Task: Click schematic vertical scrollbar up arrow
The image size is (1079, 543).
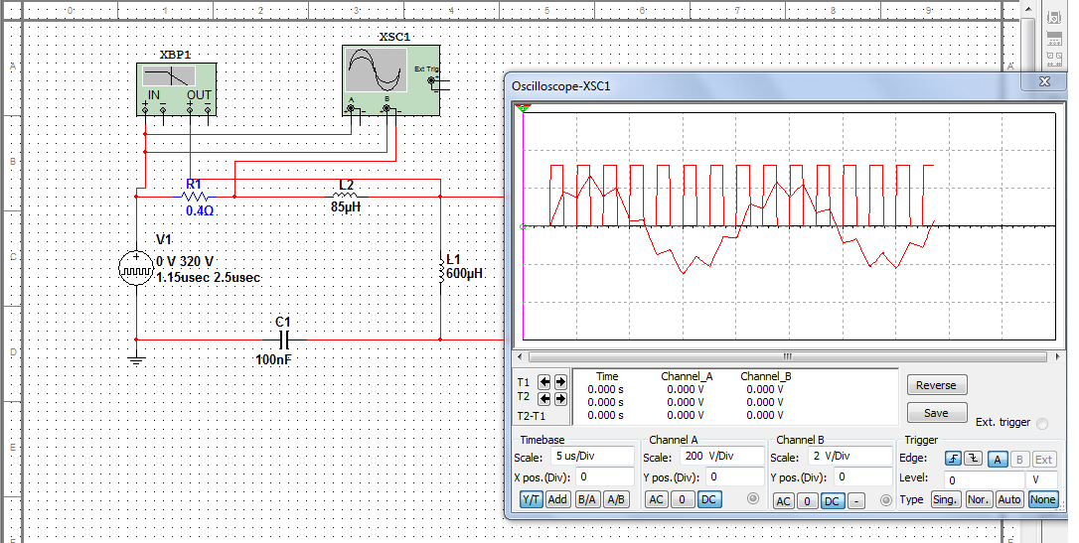Action: [x=1027, y=8]
